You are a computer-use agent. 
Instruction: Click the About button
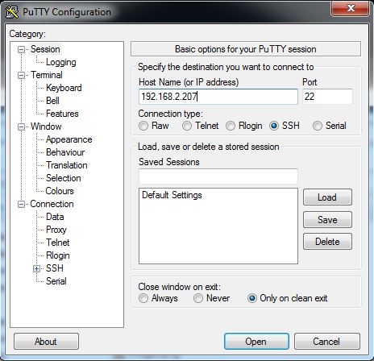coord(46,342)
